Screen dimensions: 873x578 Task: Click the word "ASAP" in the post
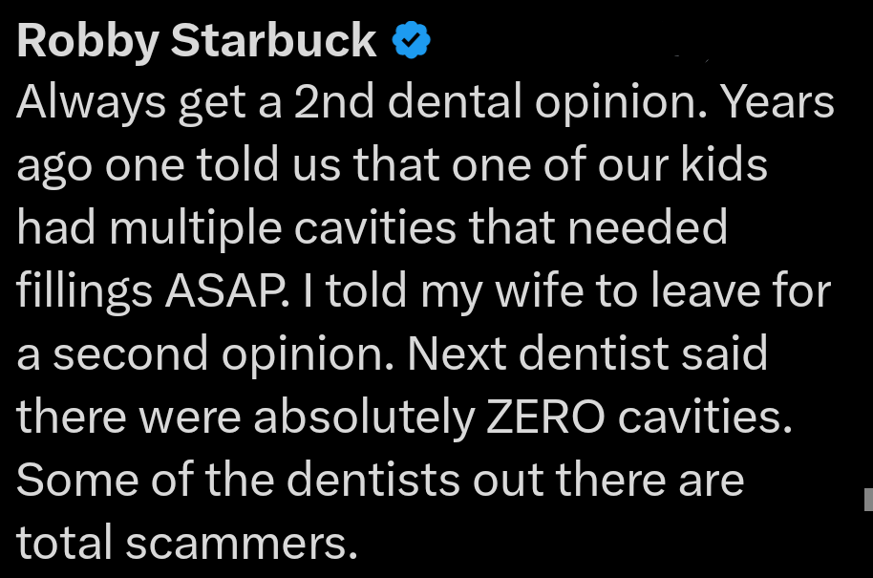tap(218, 291)
